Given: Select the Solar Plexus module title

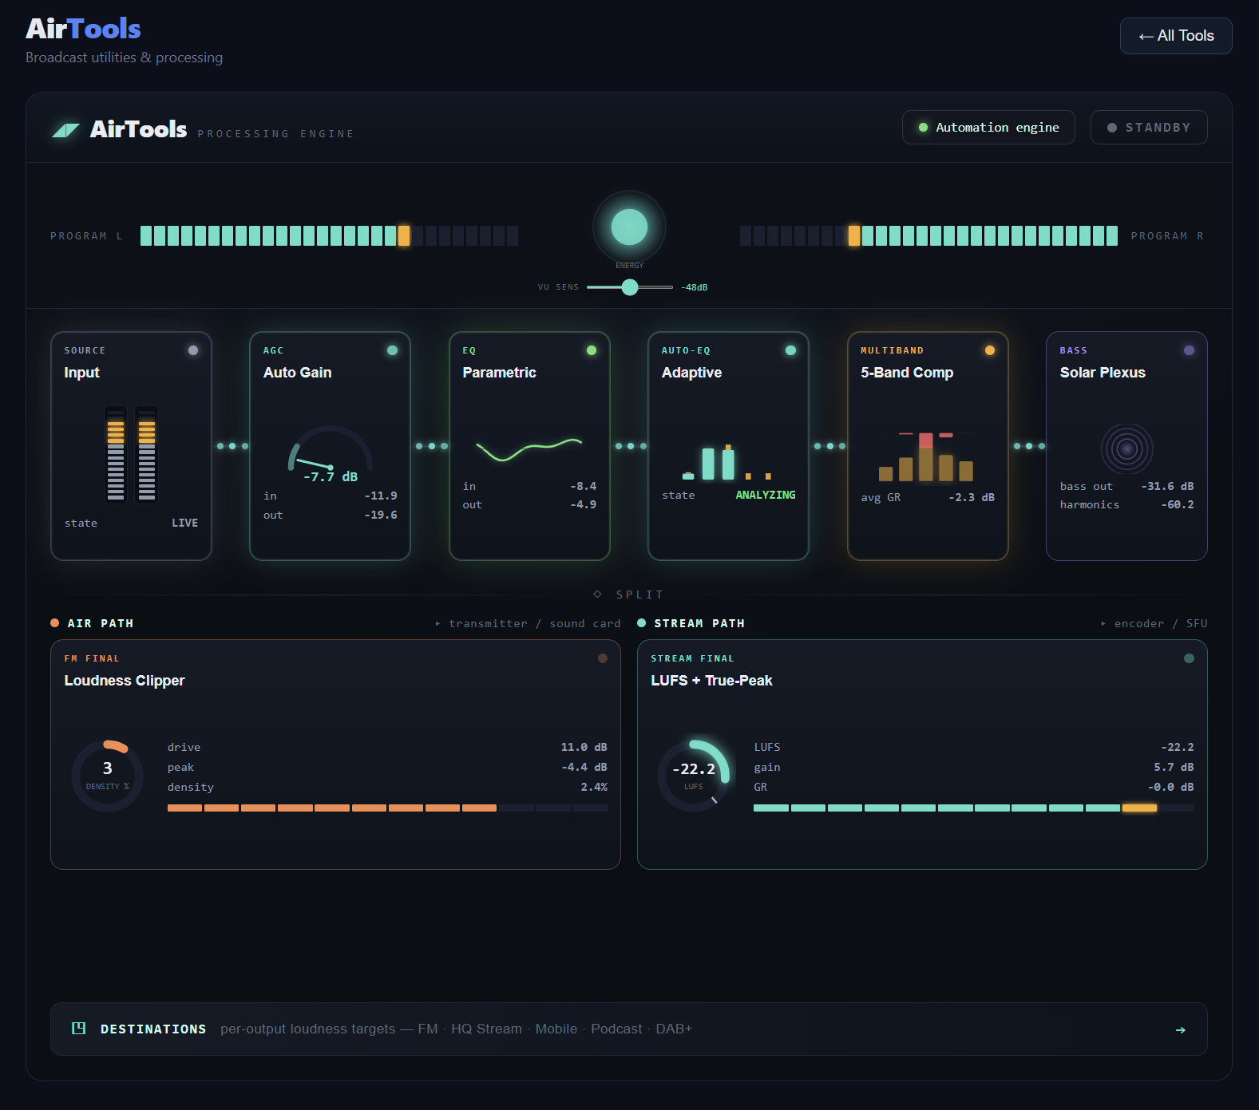Looking at the screenshot, I should (1103, 373).
